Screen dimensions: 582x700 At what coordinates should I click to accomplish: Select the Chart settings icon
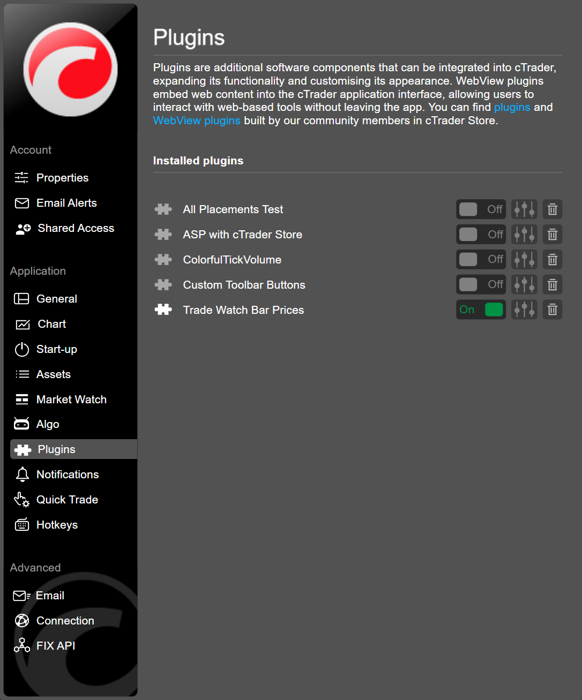(51, 323)
